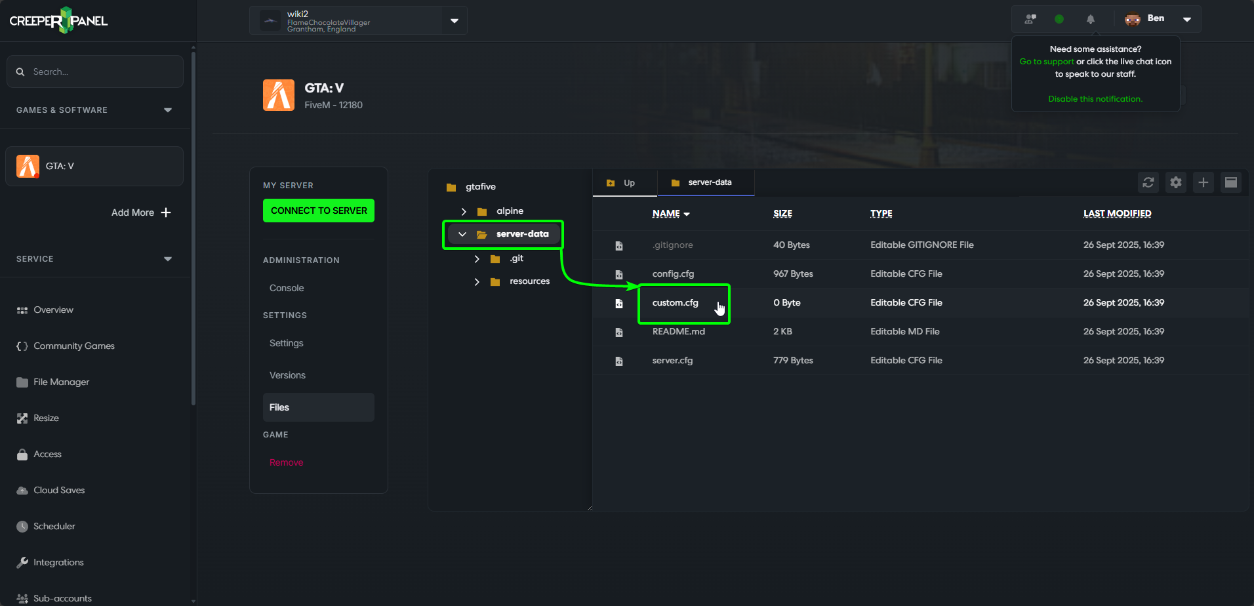This screenshot has width=1254, height=606.
Task: Select the File Manager sidebar entry
Action: (x=61, y=382)
